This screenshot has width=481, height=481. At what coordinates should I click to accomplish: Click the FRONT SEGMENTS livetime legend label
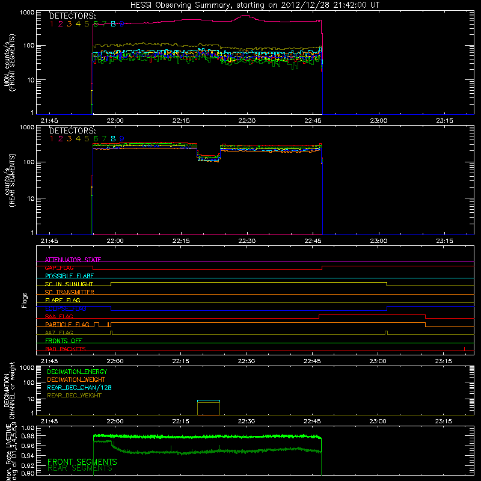coord(82,462)
